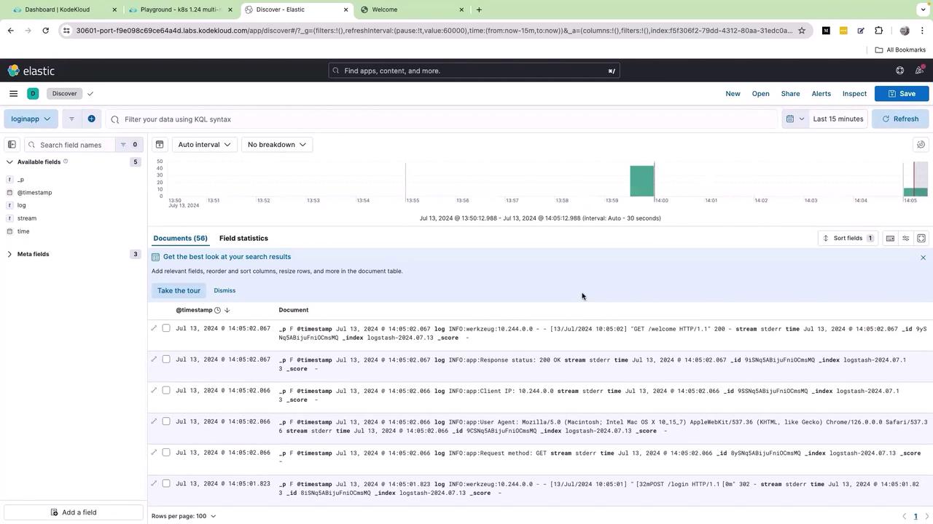Open the Share menu
This screenshot has height=524, width=933.
(x=790, y=93)
